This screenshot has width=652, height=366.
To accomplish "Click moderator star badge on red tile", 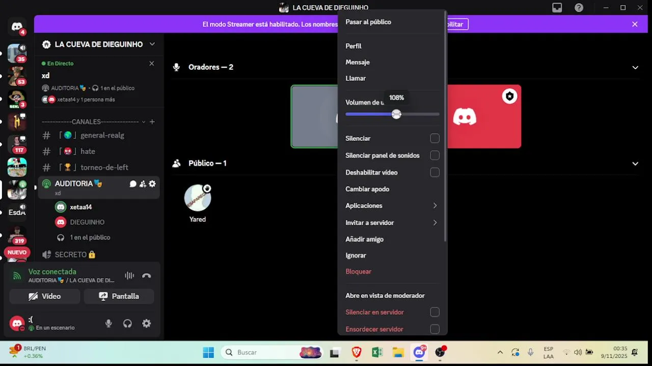I will 509,96.
